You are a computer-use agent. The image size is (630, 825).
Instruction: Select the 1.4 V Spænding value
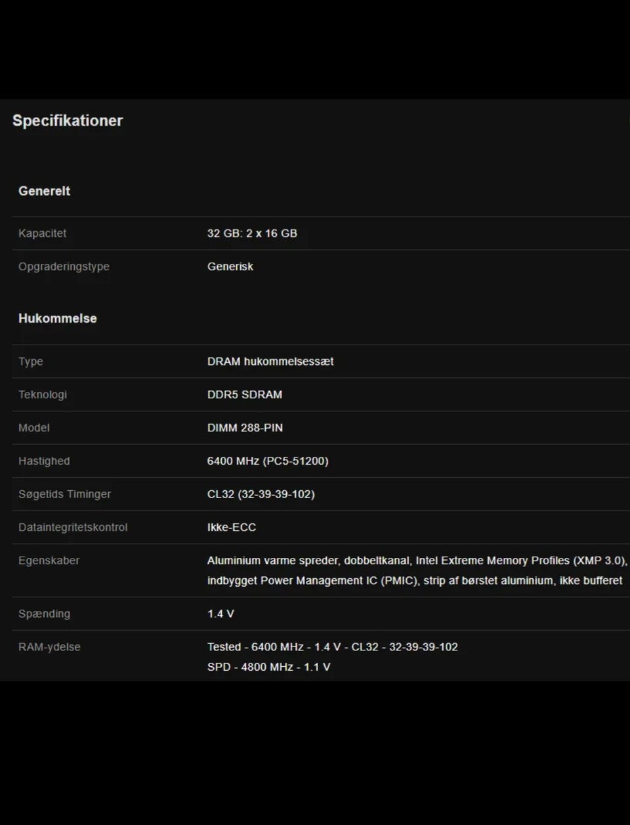tap(220, 614)
